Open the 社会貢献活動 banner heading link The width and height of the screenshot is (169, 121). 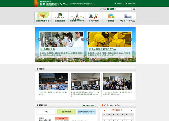(x=48, y=49)
